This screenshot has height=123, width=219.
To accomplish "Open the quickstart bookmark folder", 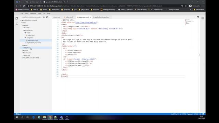I will tap(65, 10).
